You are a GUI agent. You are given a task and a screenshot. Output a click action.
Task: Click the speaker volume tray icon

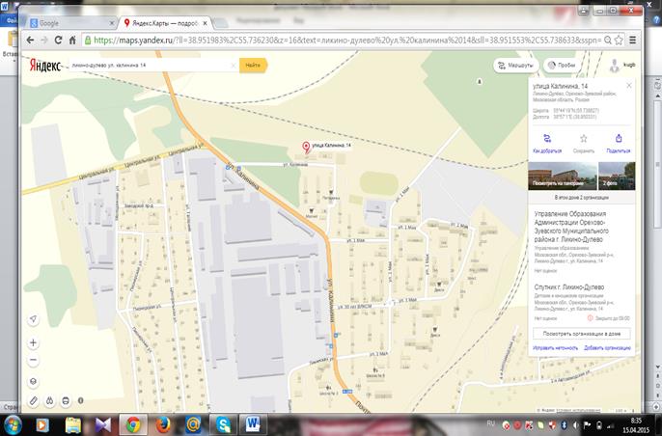tap(575, 425)
